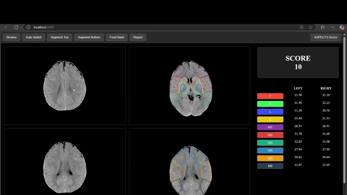Click the orange M5 swatch
This screenshot has width=347, height=195.
270,158
